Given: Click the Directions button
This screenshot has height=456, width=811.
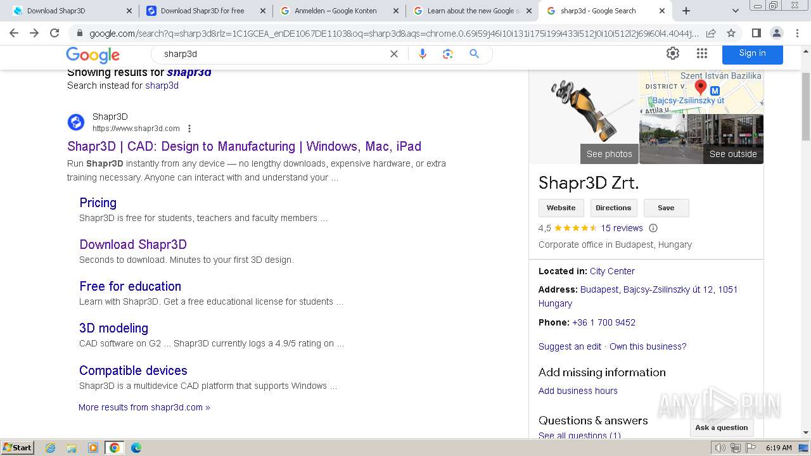Looking at the screenshot, I should coord(613,208).
